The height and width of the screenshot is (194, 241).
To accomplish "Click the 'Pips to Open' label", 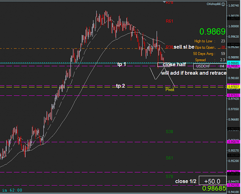I will pos(205,47).
